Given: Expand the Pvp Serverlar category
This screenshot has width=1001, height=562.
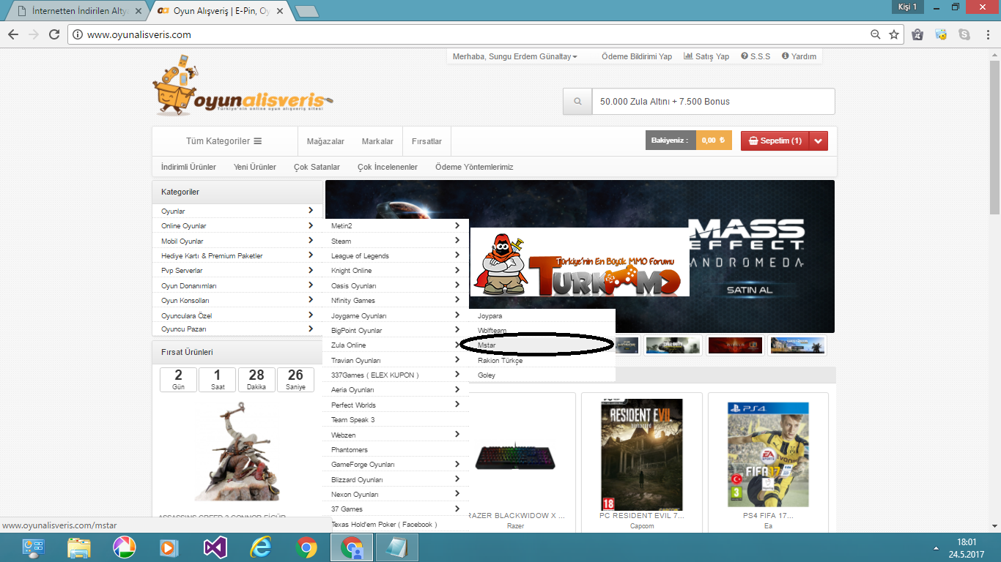Looking at the screenshot, I should click(237, 270).
